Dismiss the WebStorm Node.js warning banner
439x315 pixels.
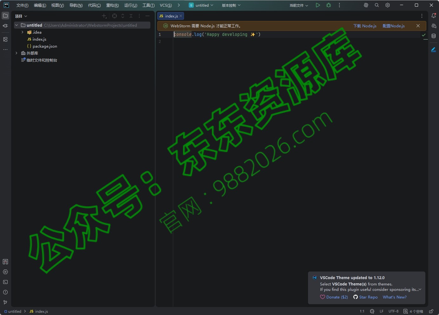tap(418, 26)
